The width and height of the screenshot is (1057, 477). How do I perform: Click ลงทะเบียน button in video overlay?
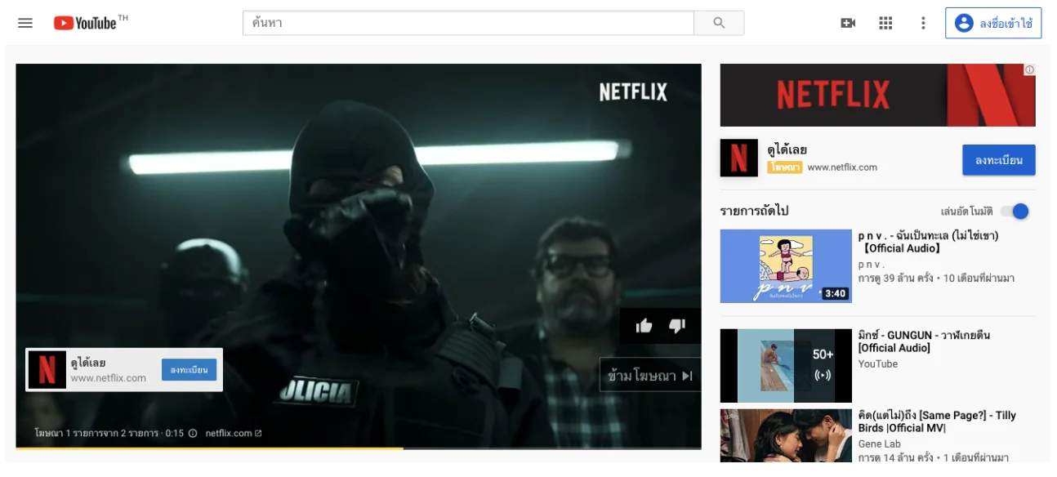(x=189, y=370)
